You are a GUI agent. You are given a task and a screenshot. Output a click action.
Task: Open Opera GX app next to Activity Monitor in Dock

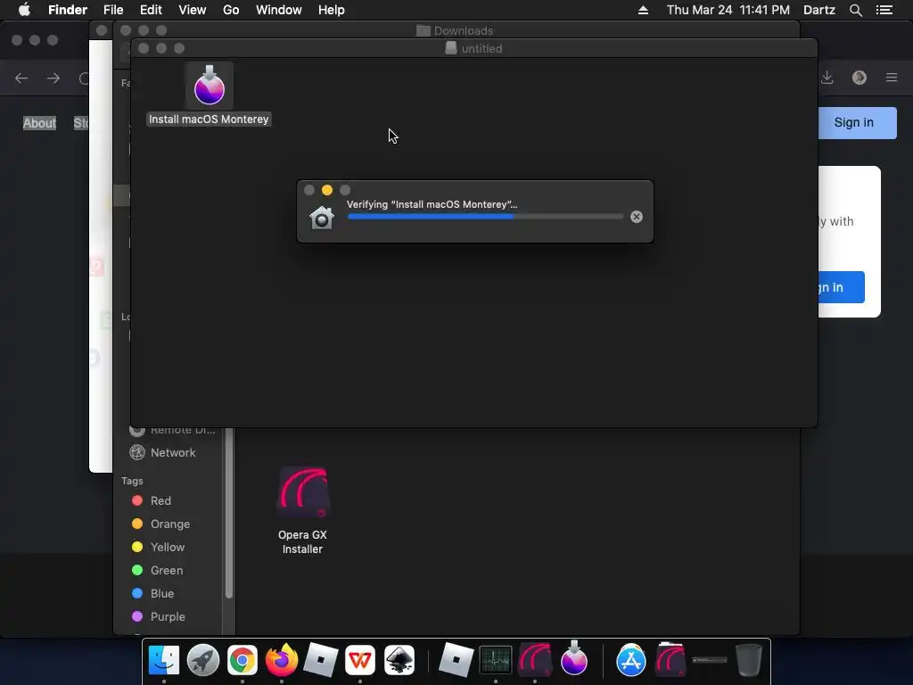click(x=535, y=660)
